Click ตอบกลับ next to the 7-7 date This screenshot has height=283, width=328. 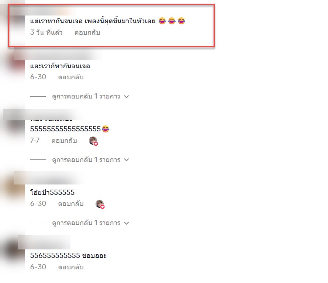[x=64, y=141]
